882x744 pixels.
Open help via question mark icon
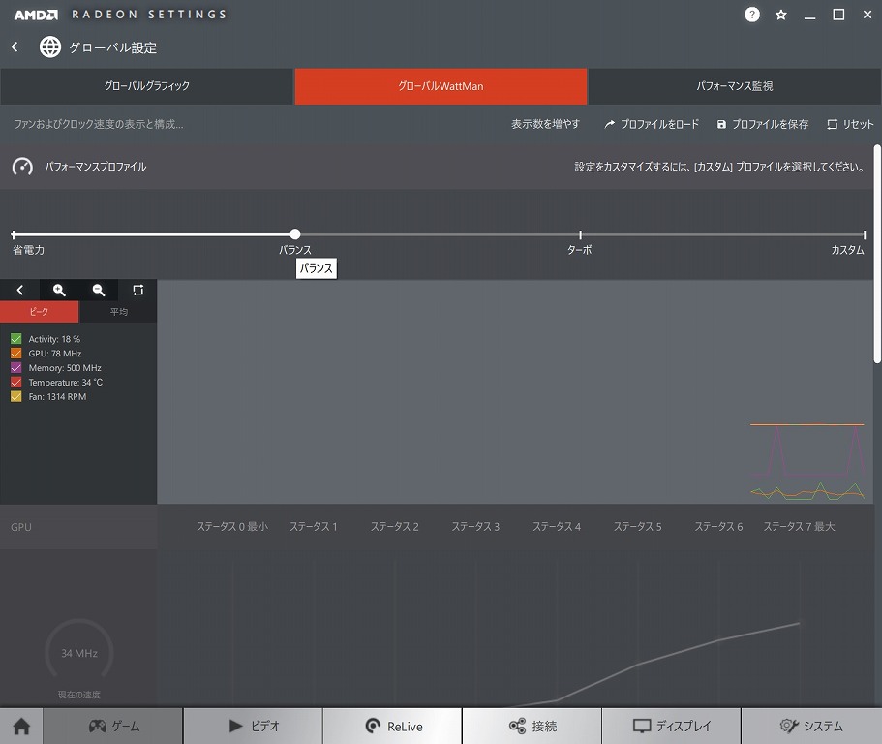[752, 15]
